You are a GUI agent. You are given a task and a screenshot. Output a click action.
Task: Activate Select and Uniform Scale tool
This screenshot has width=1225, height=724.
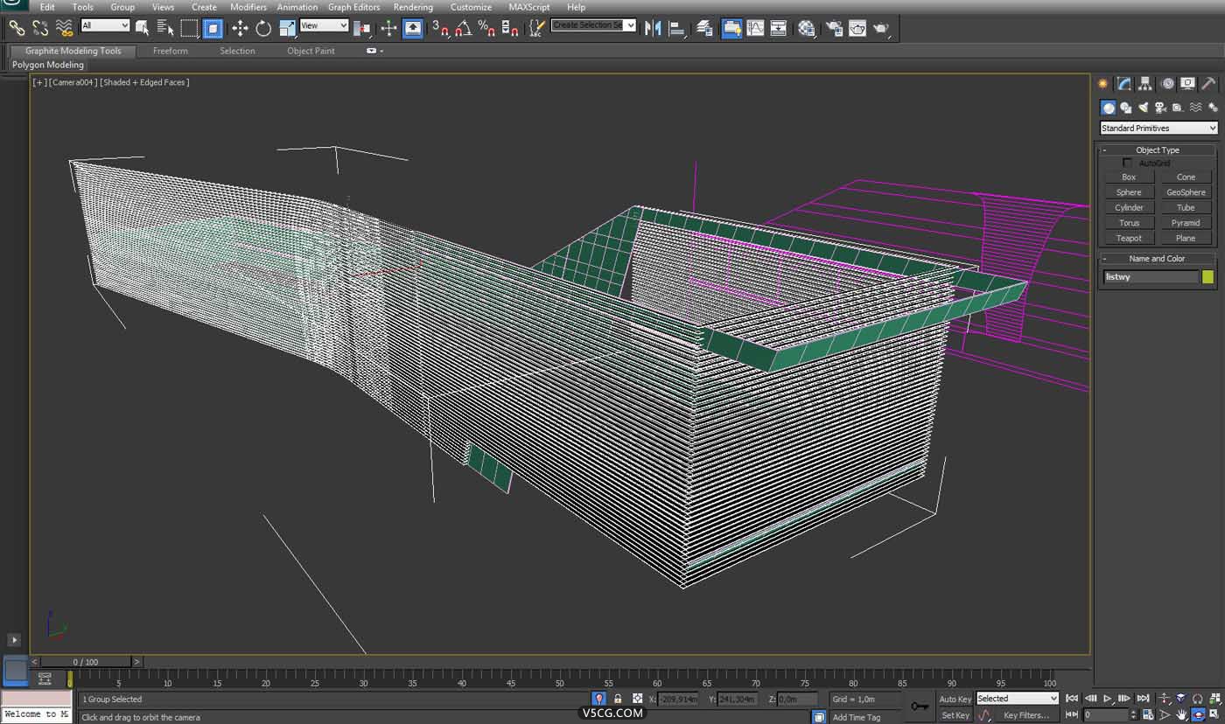pos(287,28)
